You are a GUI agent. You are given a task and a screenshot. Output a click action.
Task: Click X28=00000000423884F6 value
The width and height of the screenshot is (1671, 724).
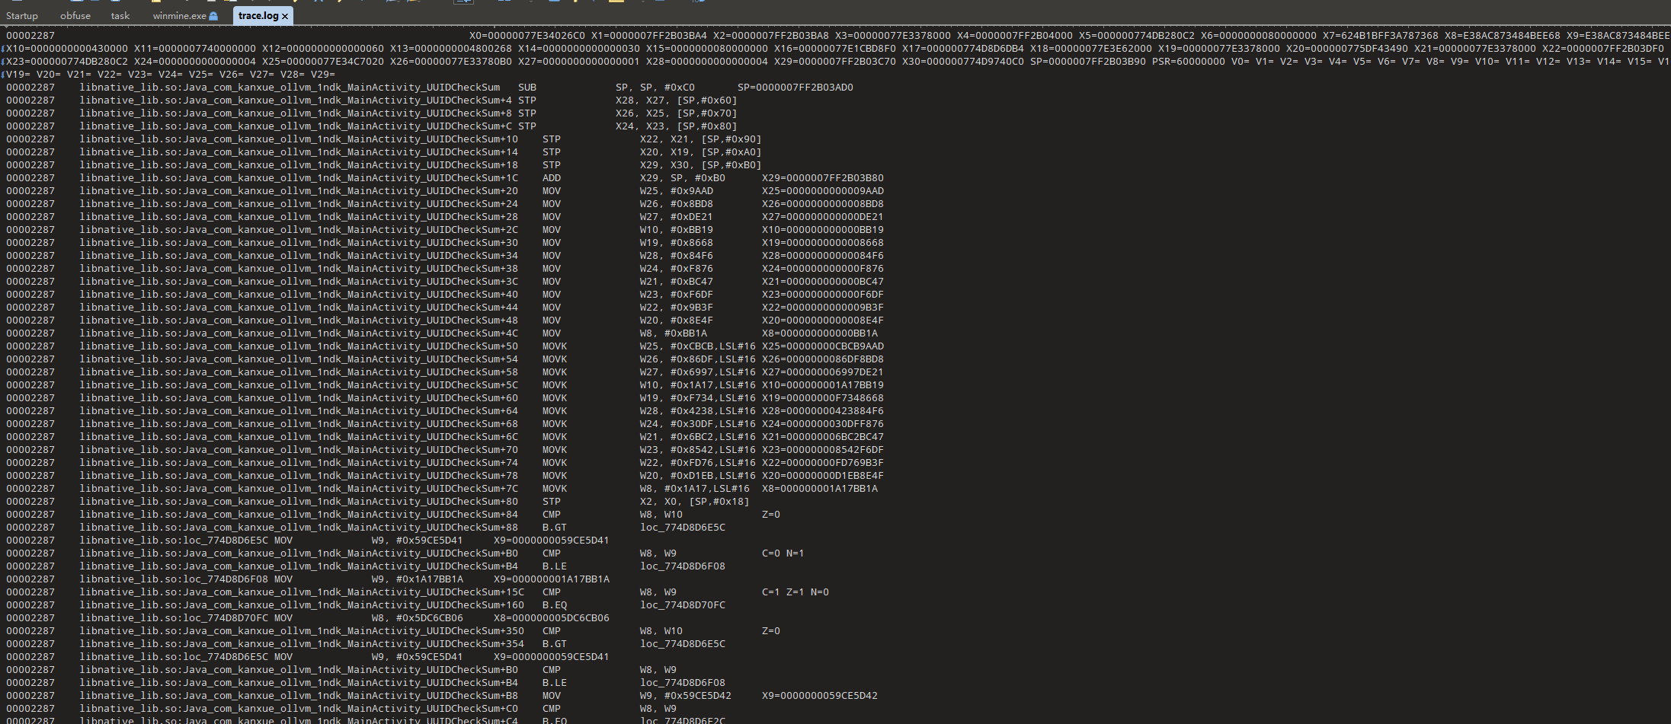[x=823, y=411]
